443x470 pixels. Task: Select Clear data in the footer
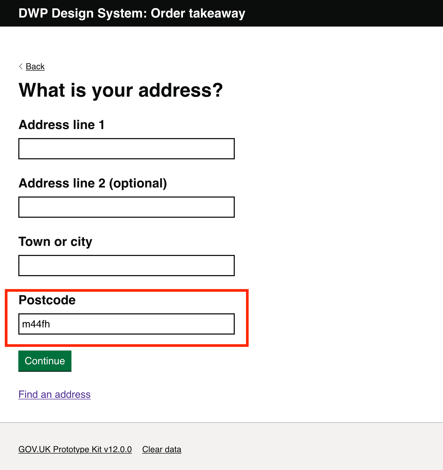(x=161, y=449)
